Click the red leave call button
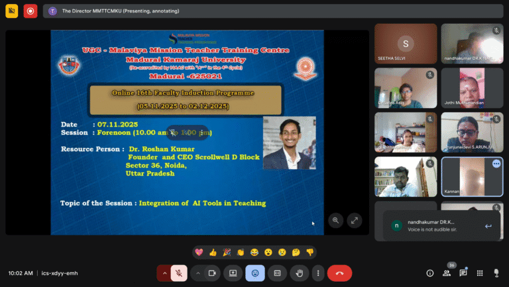The width and height of the screenshot is (509, 287). pos(339,272)
